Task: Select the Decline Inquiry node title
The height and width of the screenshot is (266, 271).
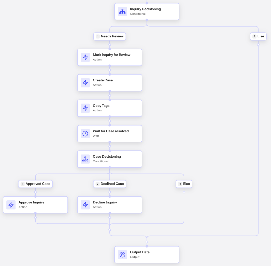Action: tap(105, 202)
